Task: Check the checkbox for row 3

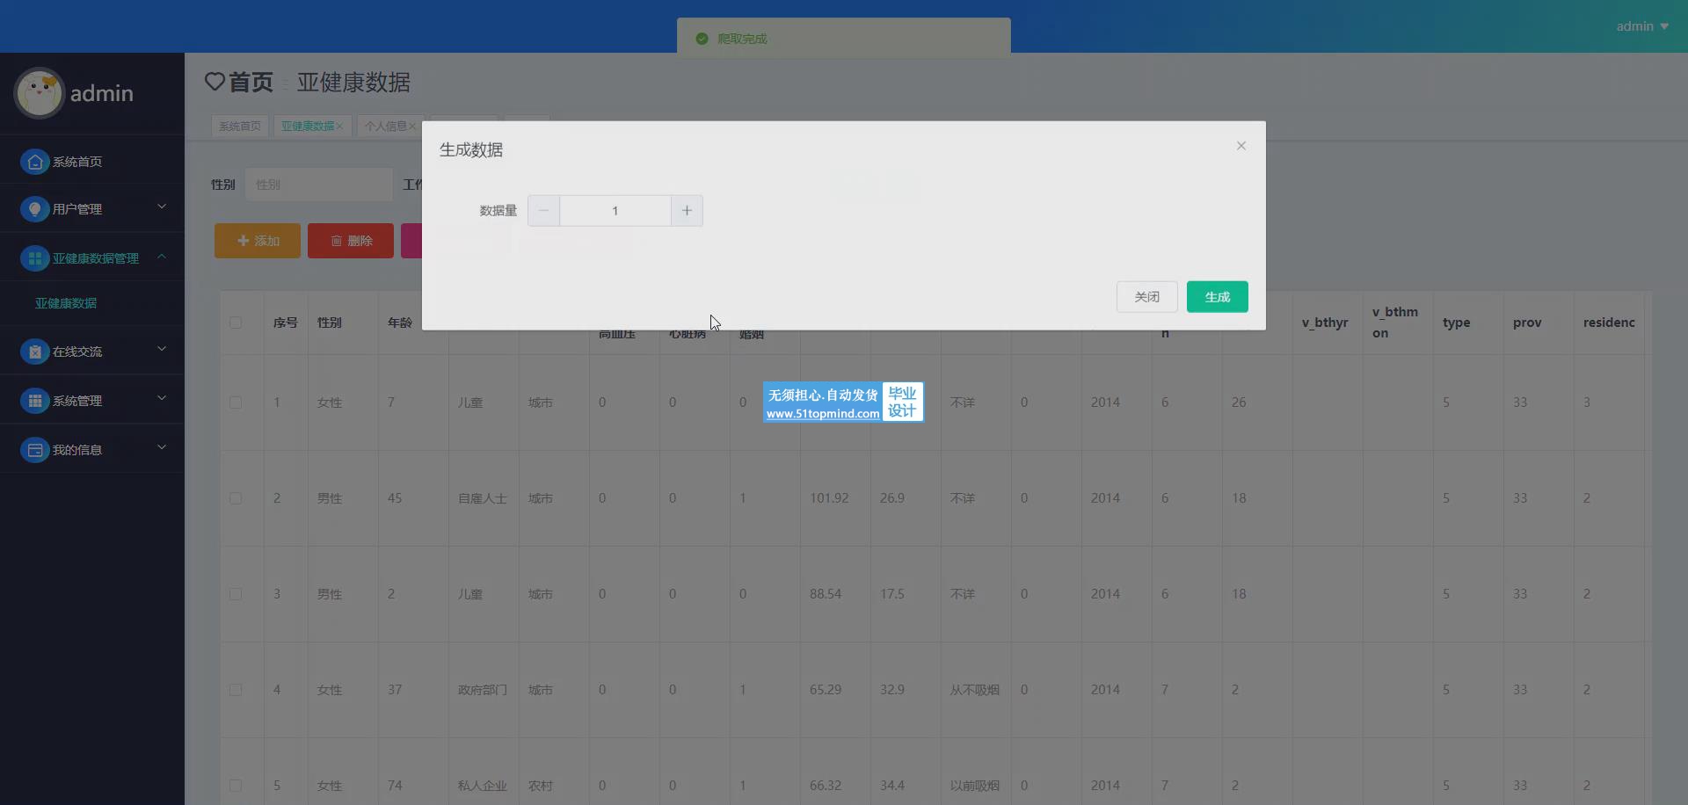Action: click(x=236, y=594)
